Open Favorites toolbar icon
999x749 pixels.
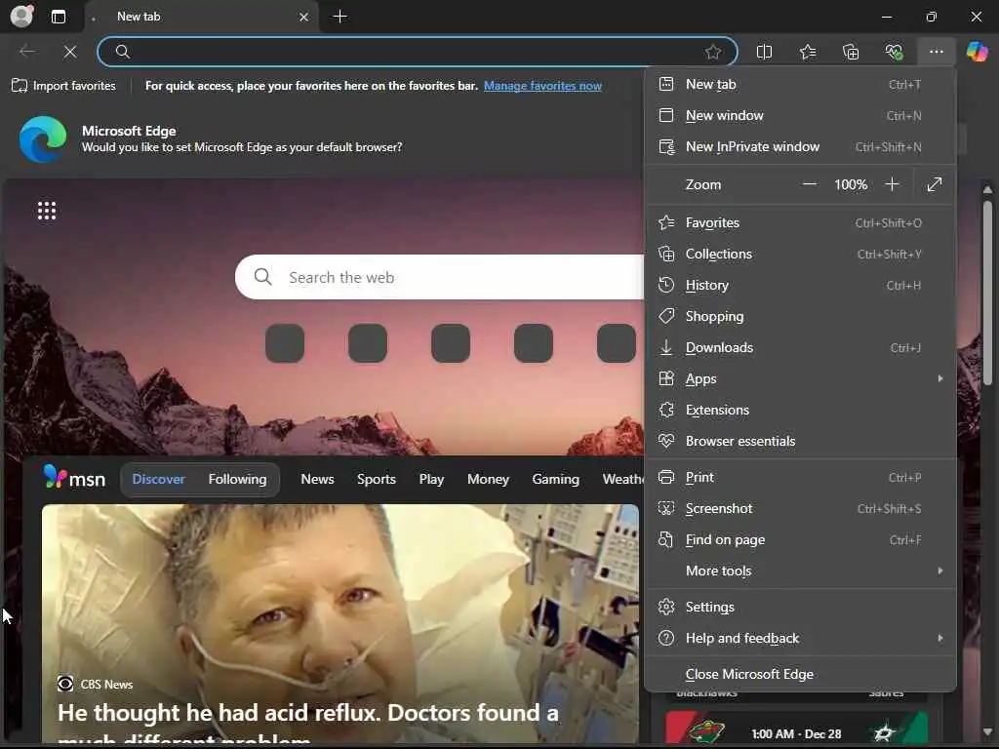coord(807,52)
